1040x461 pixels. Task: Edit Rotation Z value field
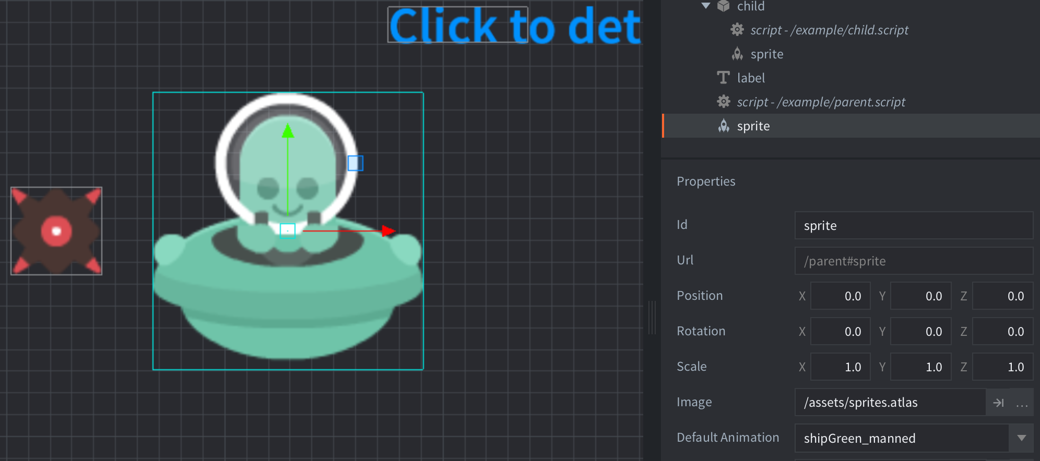pos(1002,331)
